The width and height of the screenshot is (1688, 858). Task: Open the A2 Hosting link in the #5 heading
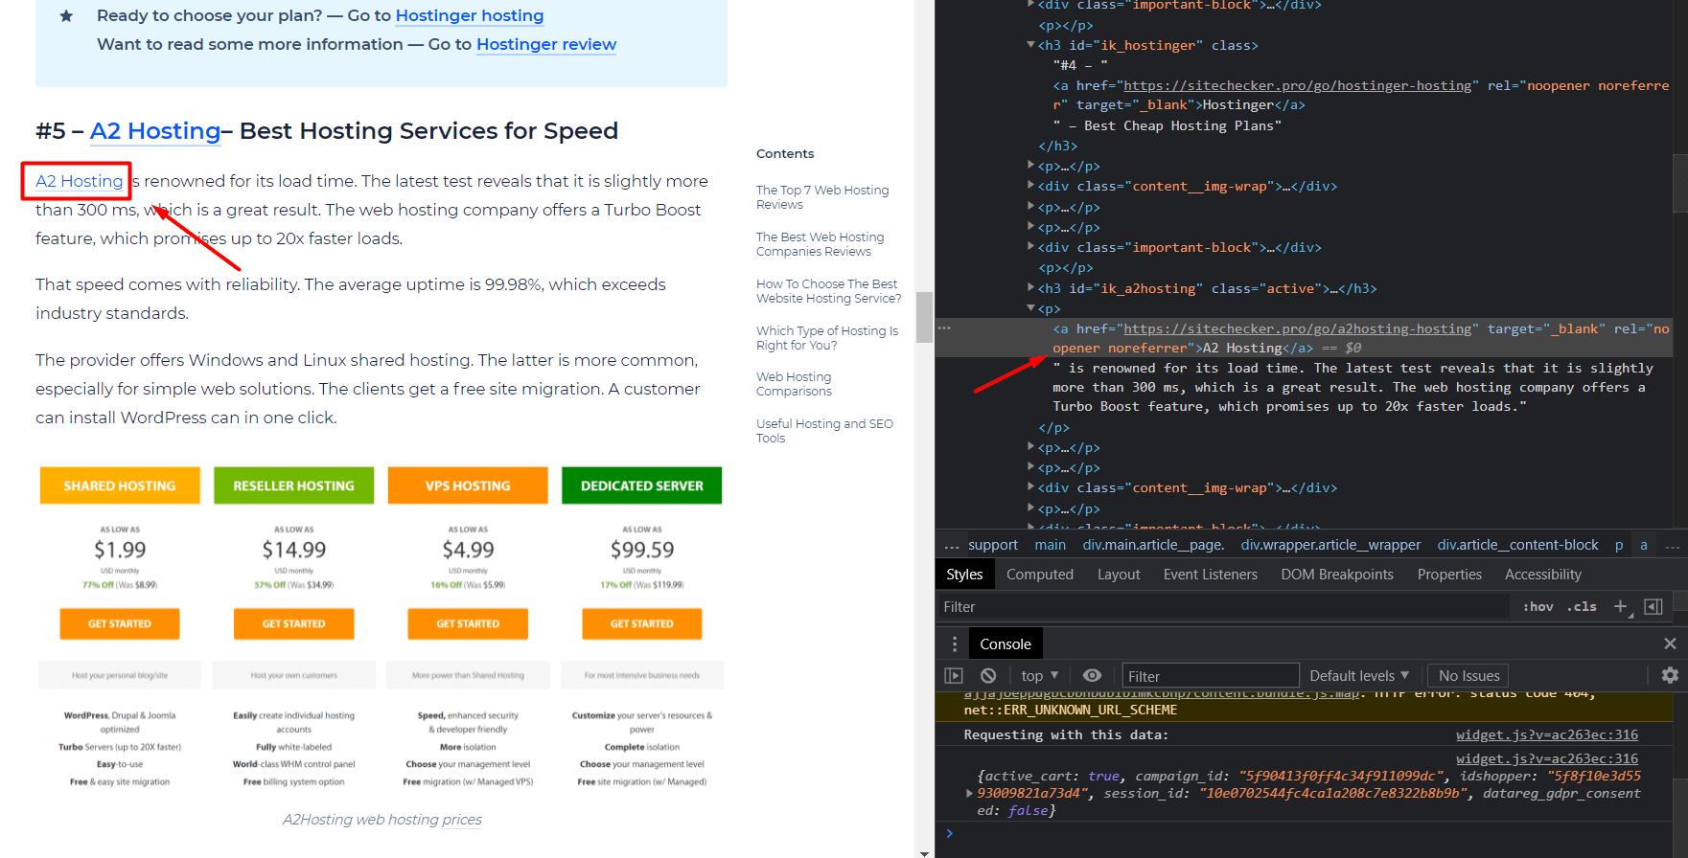pos(155,130)
